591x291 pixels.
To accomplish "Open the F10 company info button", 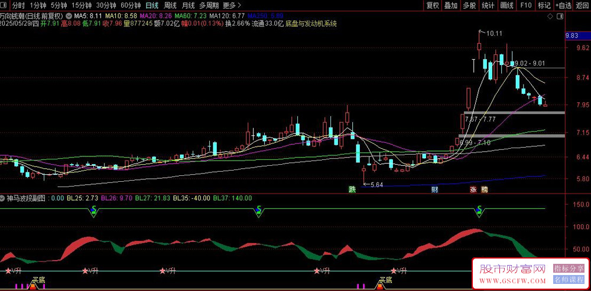I will (526, 5).
